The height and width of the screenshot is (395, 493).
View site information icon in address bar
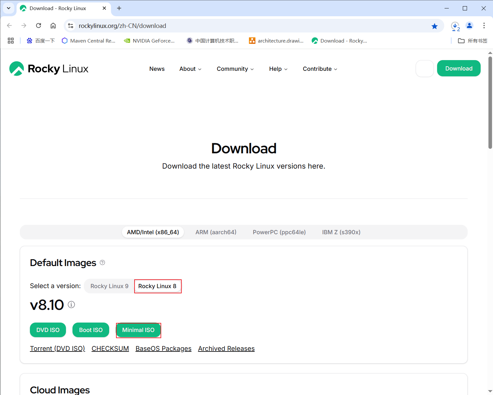(71, 26)
